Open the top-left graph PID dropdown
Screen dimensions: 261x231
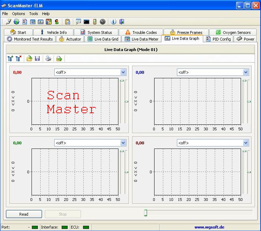tap(123, 72)
